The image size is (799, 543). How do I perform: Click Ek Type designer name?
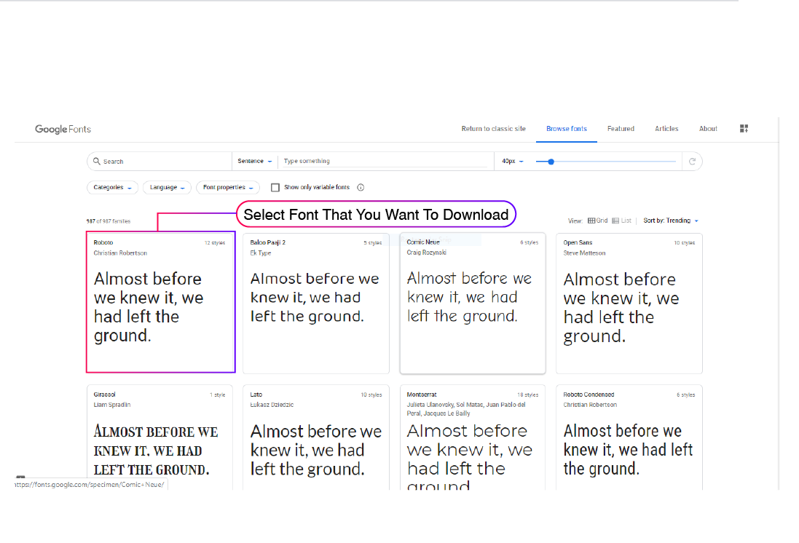pos(261,253)
